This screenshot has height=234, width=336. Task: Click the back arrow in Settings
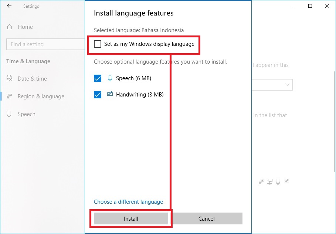point(9,6)
